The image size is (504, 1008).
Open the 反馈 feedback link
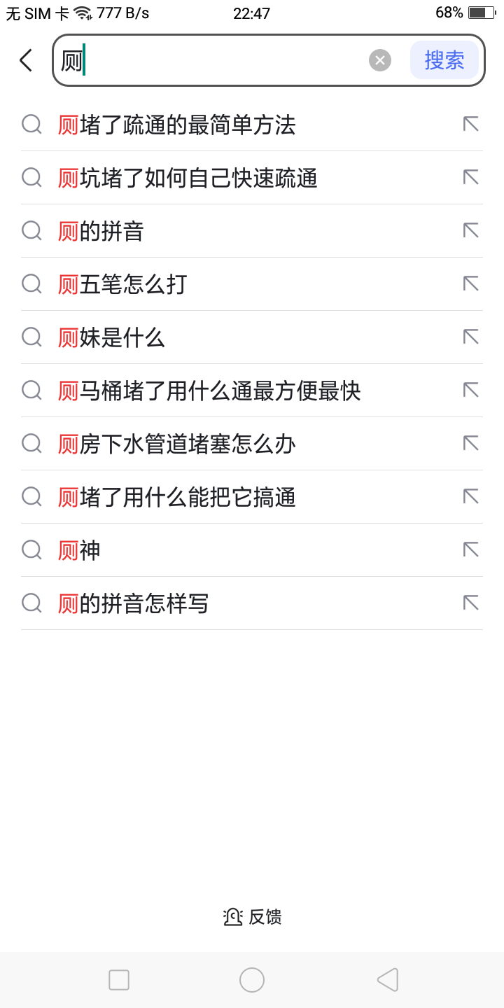pyautogui.click(x=253, y=917)
